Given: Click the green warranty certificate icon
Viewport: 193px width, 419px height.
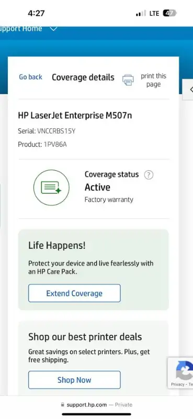Looking at the screenshot, I should (51, 188).
